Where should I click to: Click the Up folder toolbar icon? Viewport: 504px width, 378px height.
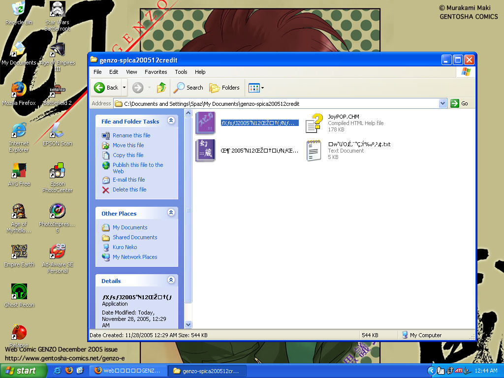[x=161, y=88]
